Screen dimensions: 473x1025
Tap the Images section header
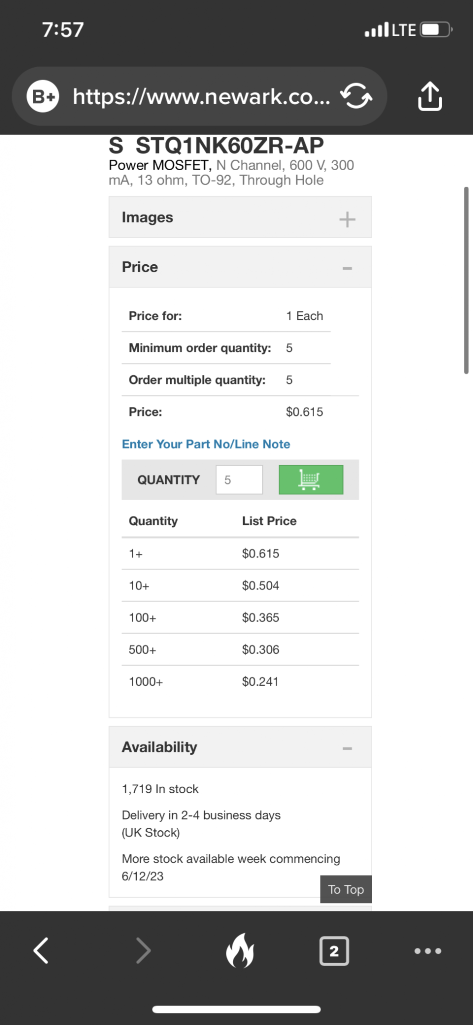240,217
